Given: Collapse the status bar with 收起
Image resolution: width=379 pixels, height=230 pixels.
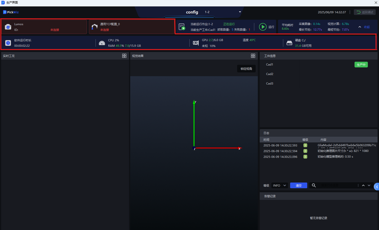Looking at the screenshot, I should click(x=364, y=27).
